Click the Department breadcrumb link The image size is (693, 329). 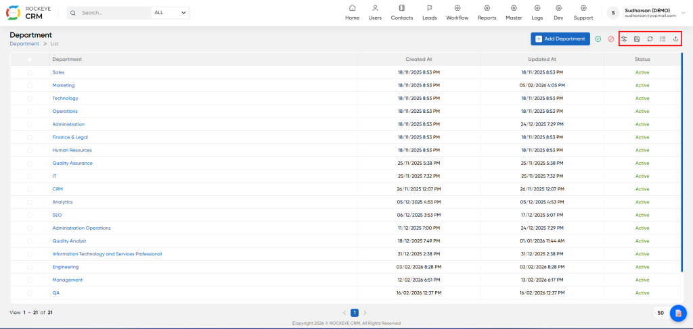tap(24, 44)
